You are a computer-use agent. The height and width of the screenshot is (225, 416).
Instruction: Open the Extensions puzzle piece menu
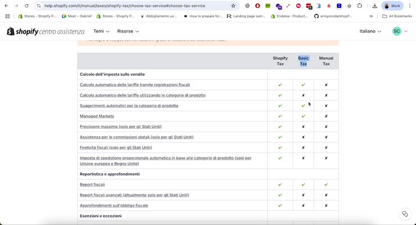[x=360, y=6]
